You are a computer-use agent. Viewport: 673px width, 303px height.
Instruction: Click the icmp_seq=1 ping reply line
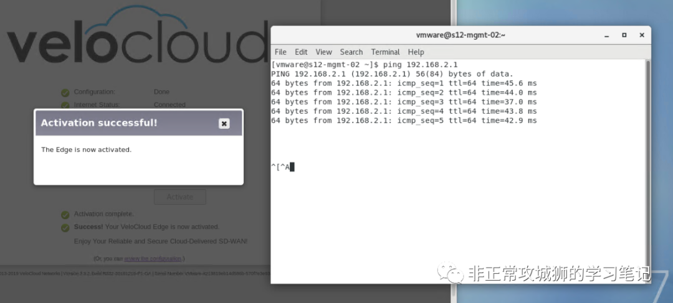coord(404,83)
